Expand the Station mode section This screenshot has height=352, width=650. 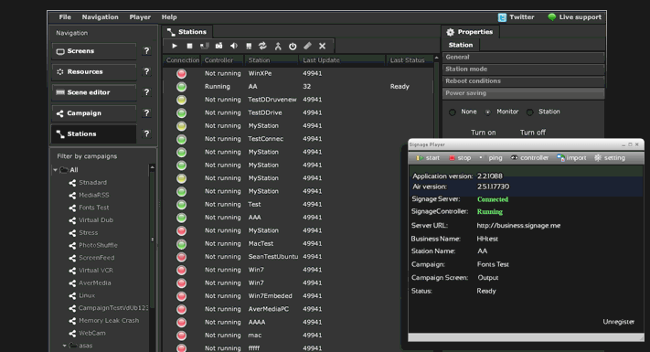pos(523,69)
